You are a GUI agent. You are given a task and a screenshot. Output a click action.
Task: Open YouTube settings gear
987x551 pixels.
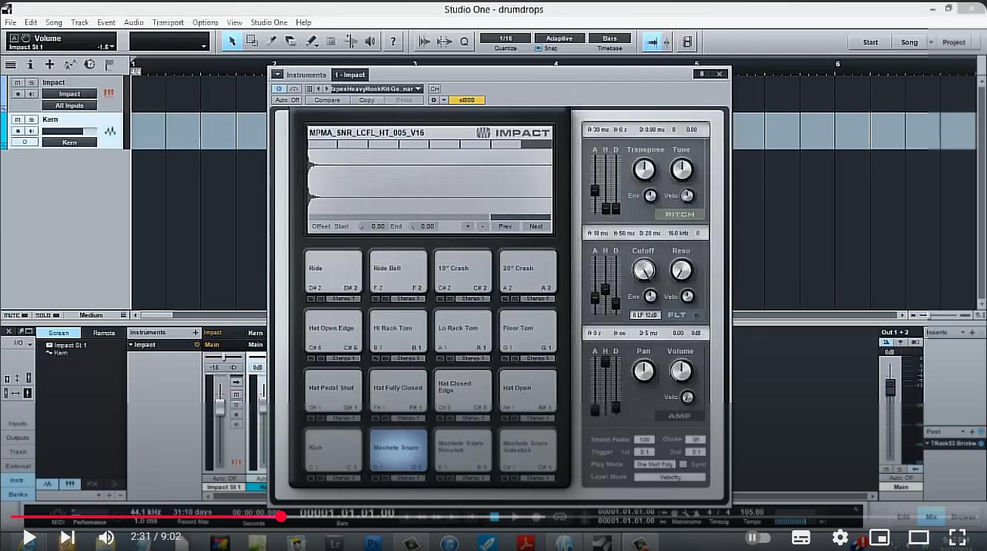tap(839, 537)
